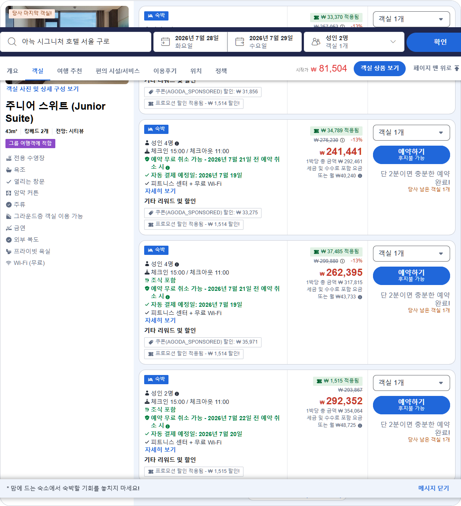
Task: Click coupon tag ₩33,275 discount
Action: (203, 213)
